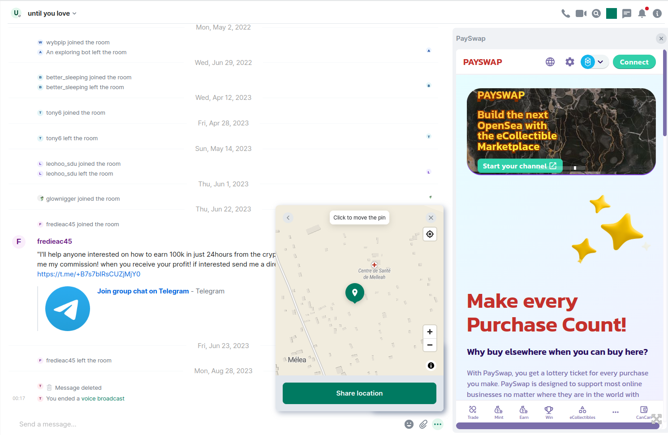Viewport: 668px width, 435px height.
Task: Open room search icon
Action: pos(596,13)
